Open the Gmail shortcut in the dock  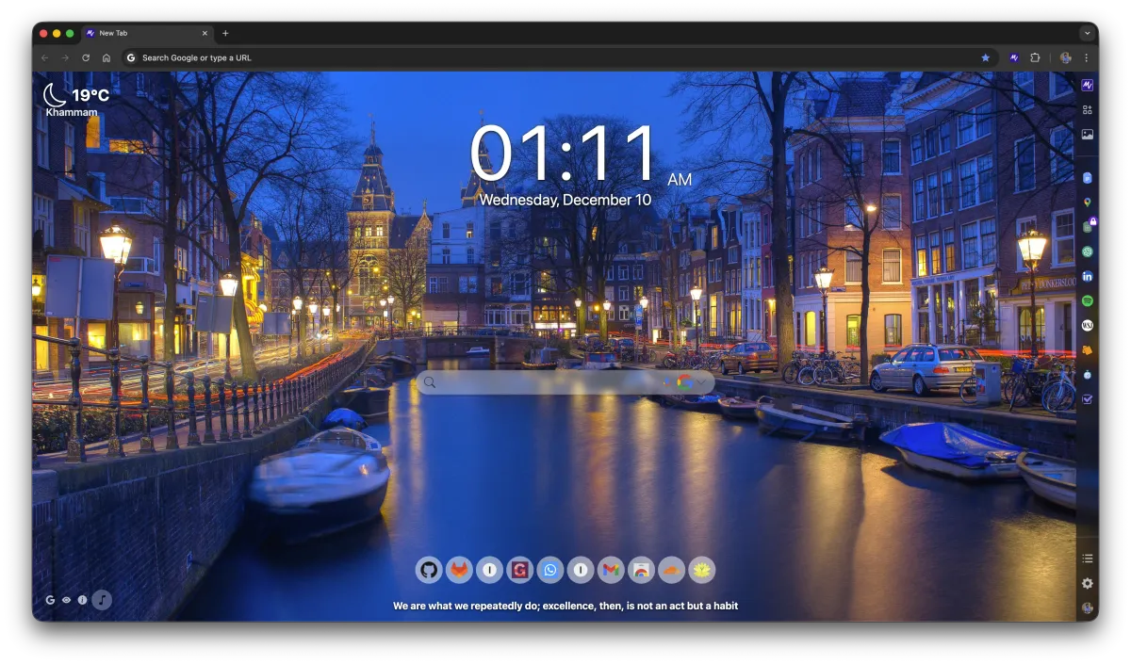611,570
